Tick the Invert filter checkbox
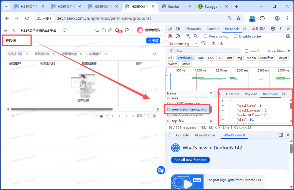The image size is (294, 190). pyautogui.click(x=246, y=51)
